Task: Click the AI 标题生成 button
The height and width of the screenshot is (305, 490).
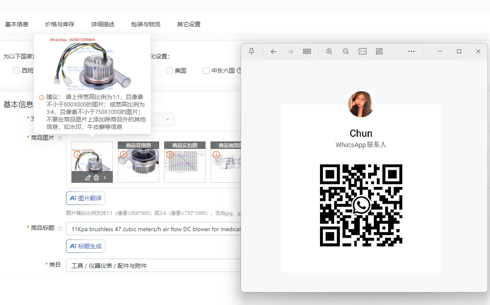Action: click(x=86, y=246)
